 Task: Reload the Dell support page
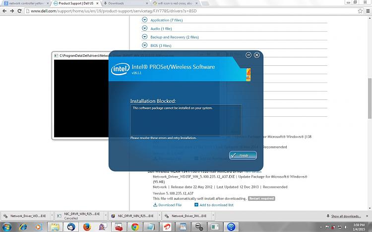click(x=19, y=11)
